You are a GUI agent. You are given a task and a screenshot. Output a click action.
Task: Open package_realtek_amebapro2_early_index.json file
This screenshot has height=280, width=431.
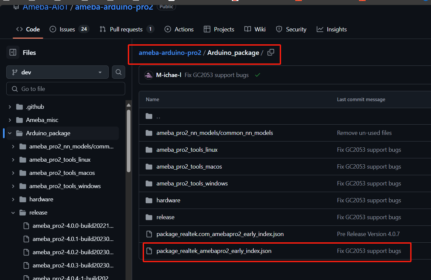214,251
